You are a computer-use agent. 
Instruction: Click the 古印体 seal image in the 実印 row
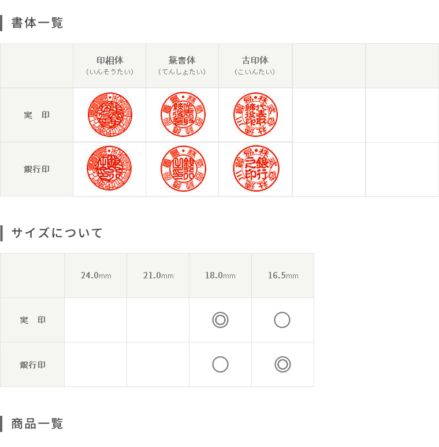pos(256,114)
